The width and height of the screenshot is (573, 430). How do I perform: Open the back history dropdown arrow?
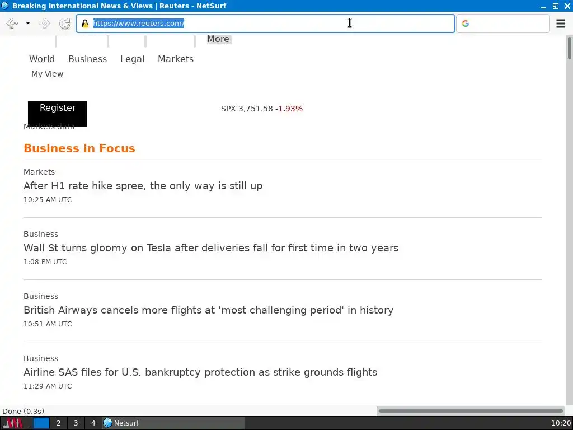(28, 24)
